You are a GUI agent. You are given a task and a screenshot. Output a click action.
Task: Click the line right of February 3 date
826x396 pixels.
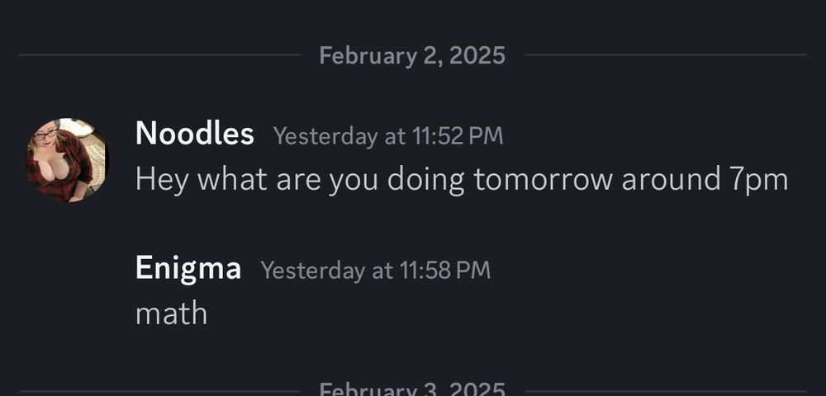666,391
